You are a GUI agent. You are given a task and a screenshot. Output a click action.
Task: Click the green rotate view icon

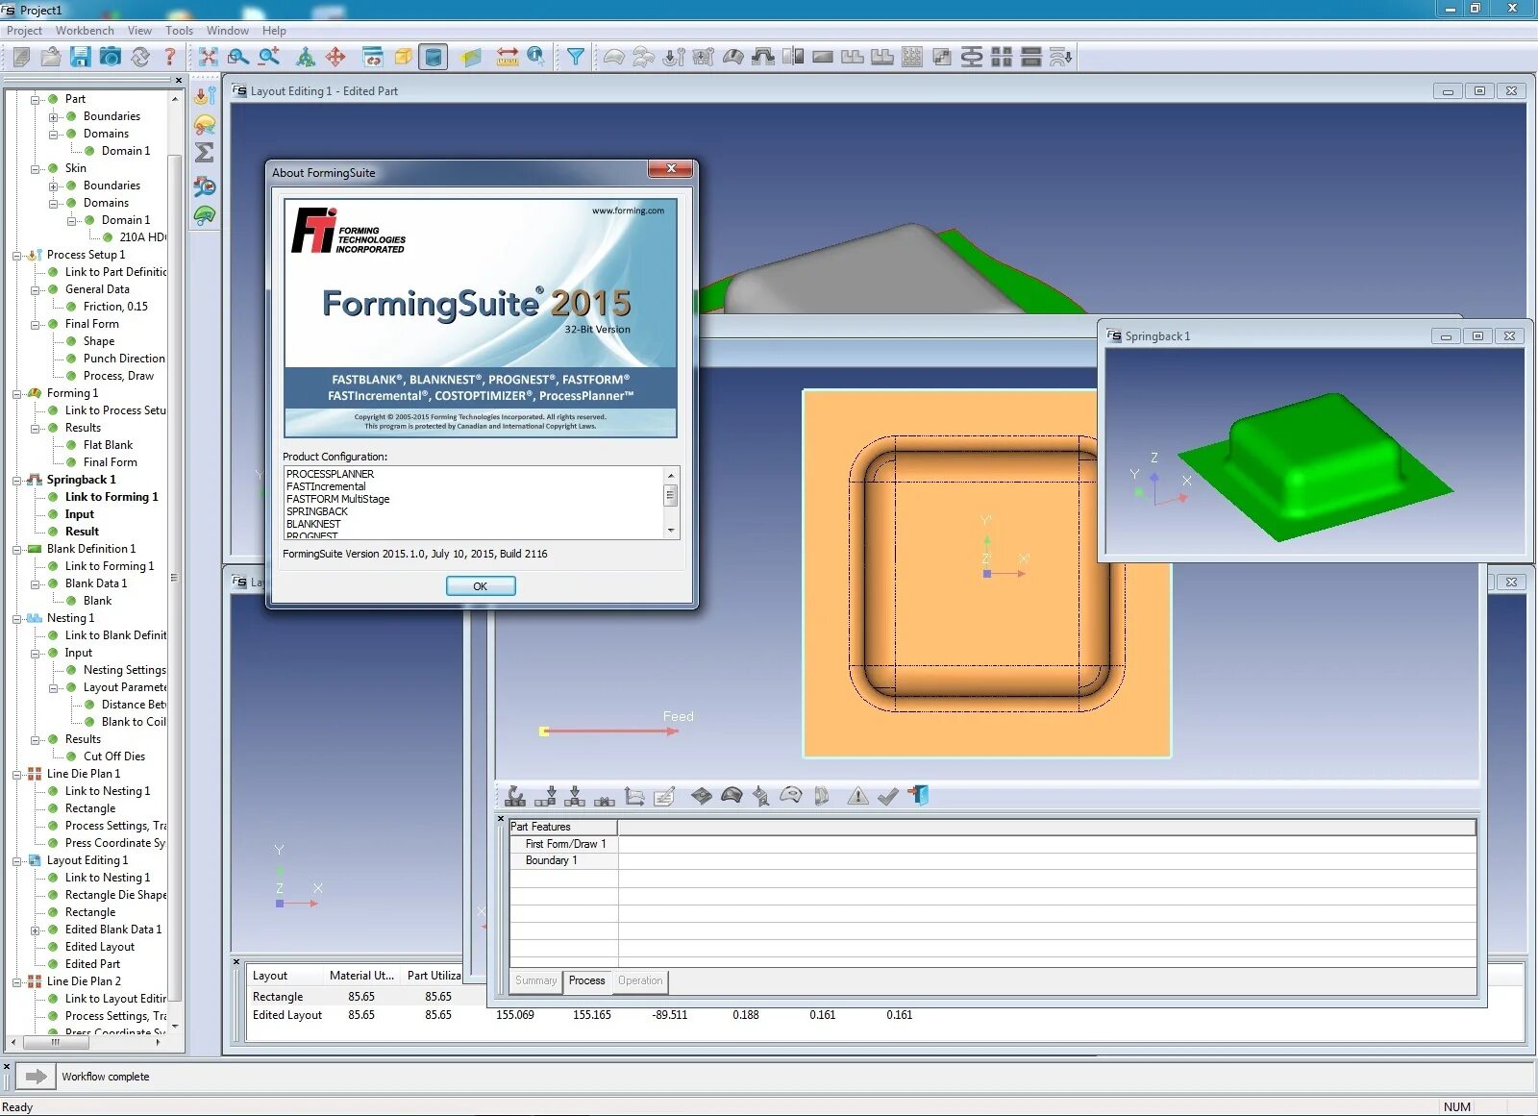click(305, 57)
